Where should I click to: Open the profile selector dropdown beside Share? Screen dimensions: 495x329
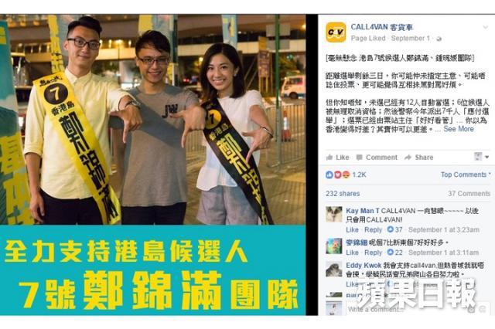(x=481, y=157)
